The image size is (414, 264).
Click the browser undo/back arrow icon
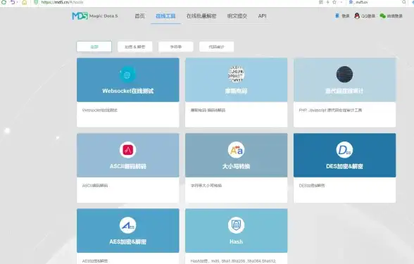coord(13,2)
